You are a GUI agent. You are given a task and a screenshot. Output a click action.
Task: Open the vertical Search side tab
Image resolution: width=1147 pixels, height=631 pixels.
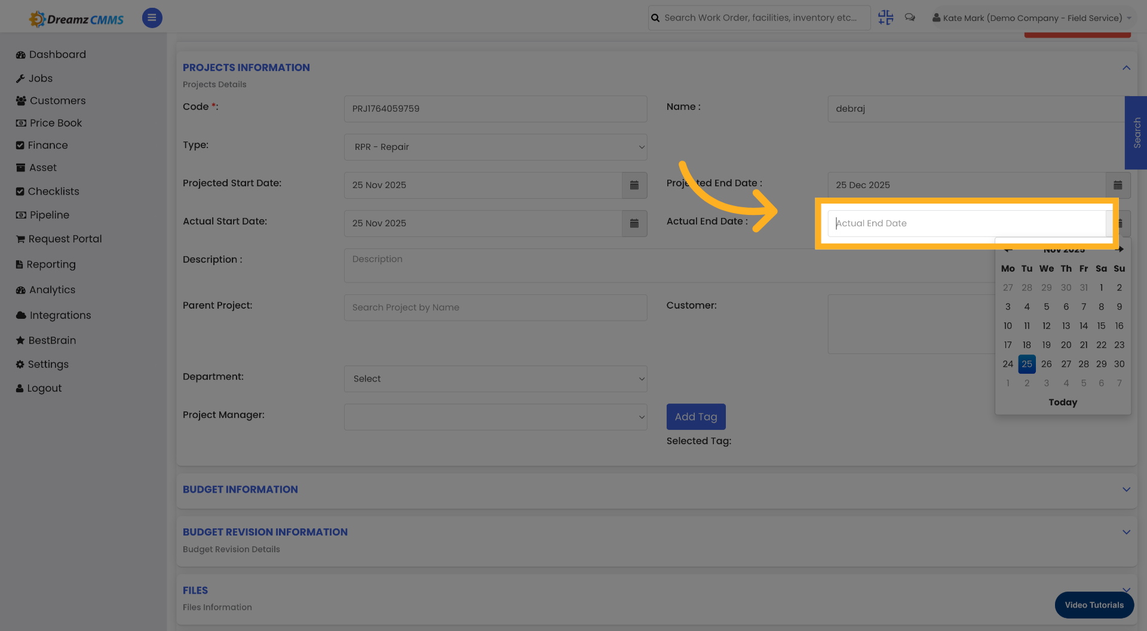[1136, 133]
